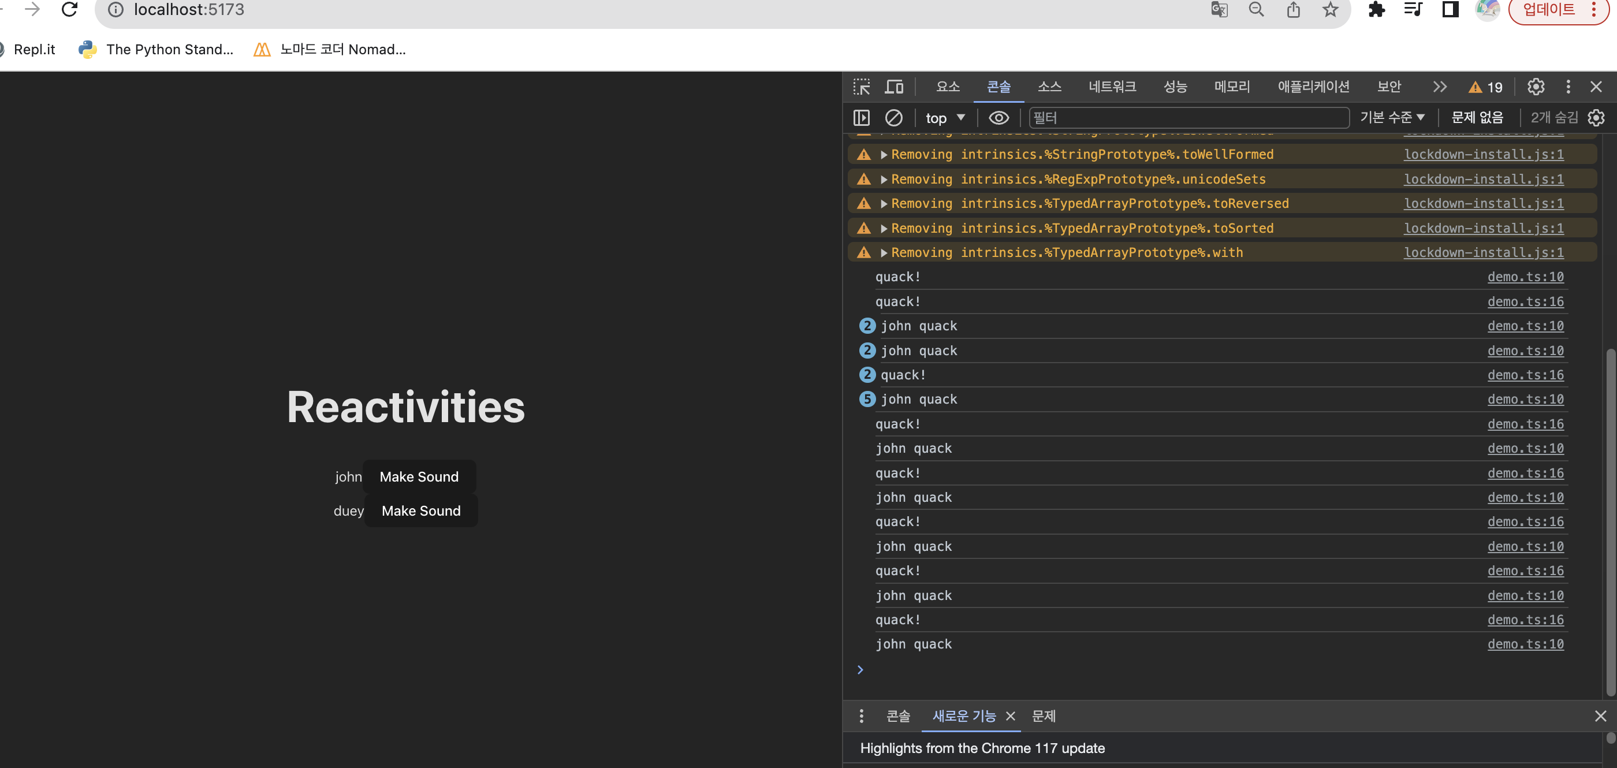Open the bottom-most demo.ts:10 source link
1617x768 pixels.
point(1525,644)
